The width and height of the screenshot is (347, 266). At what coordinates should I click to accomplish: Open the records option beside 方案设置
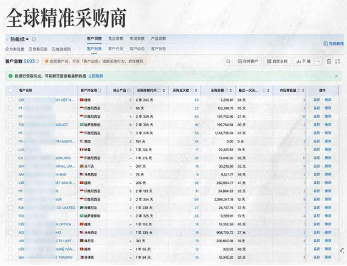coord(38,49)
